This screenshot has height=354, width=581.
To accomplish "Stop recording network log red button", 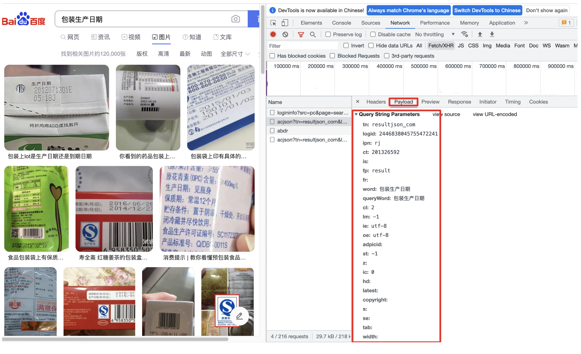I will 273,34.
